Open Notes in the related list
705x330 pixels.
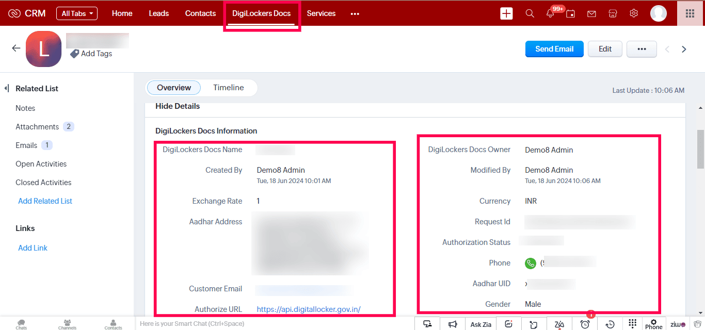tap(25, 108)
